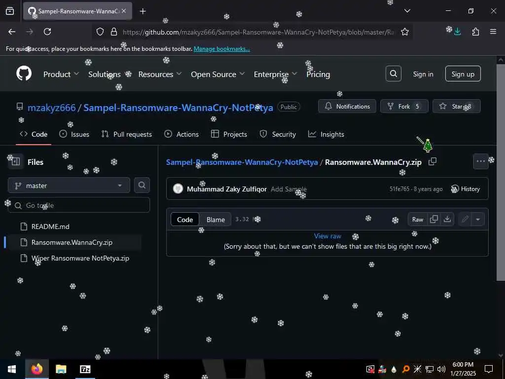Click the tracking protection shield icon
The image size is (505, 379).
[100, 32]
